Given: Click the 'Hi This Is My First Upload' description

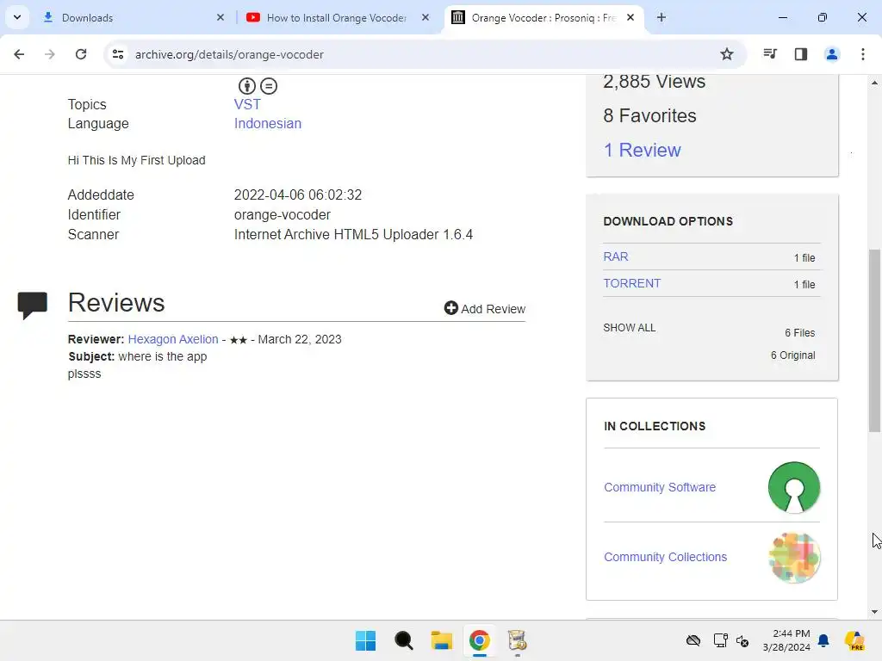Looking at the screenshot, I should (x=137, y=160).
